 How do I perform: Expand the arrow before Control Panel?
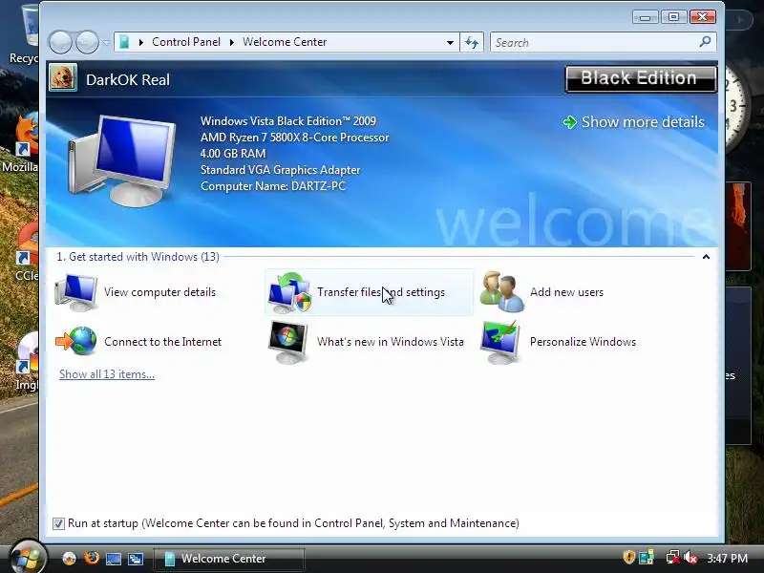pos(140,42)
